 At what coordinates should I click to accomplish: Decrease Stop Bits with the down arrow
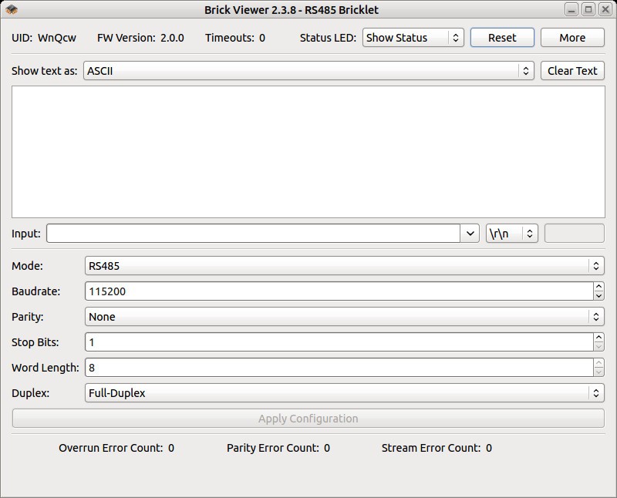[x=598, y=347]
